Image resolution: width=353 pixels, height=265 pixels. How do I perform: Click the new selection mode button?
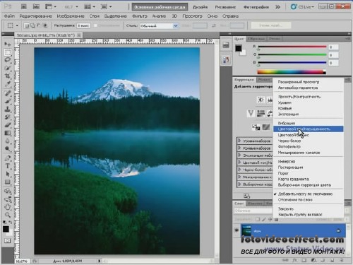click(x=27, y=25)
